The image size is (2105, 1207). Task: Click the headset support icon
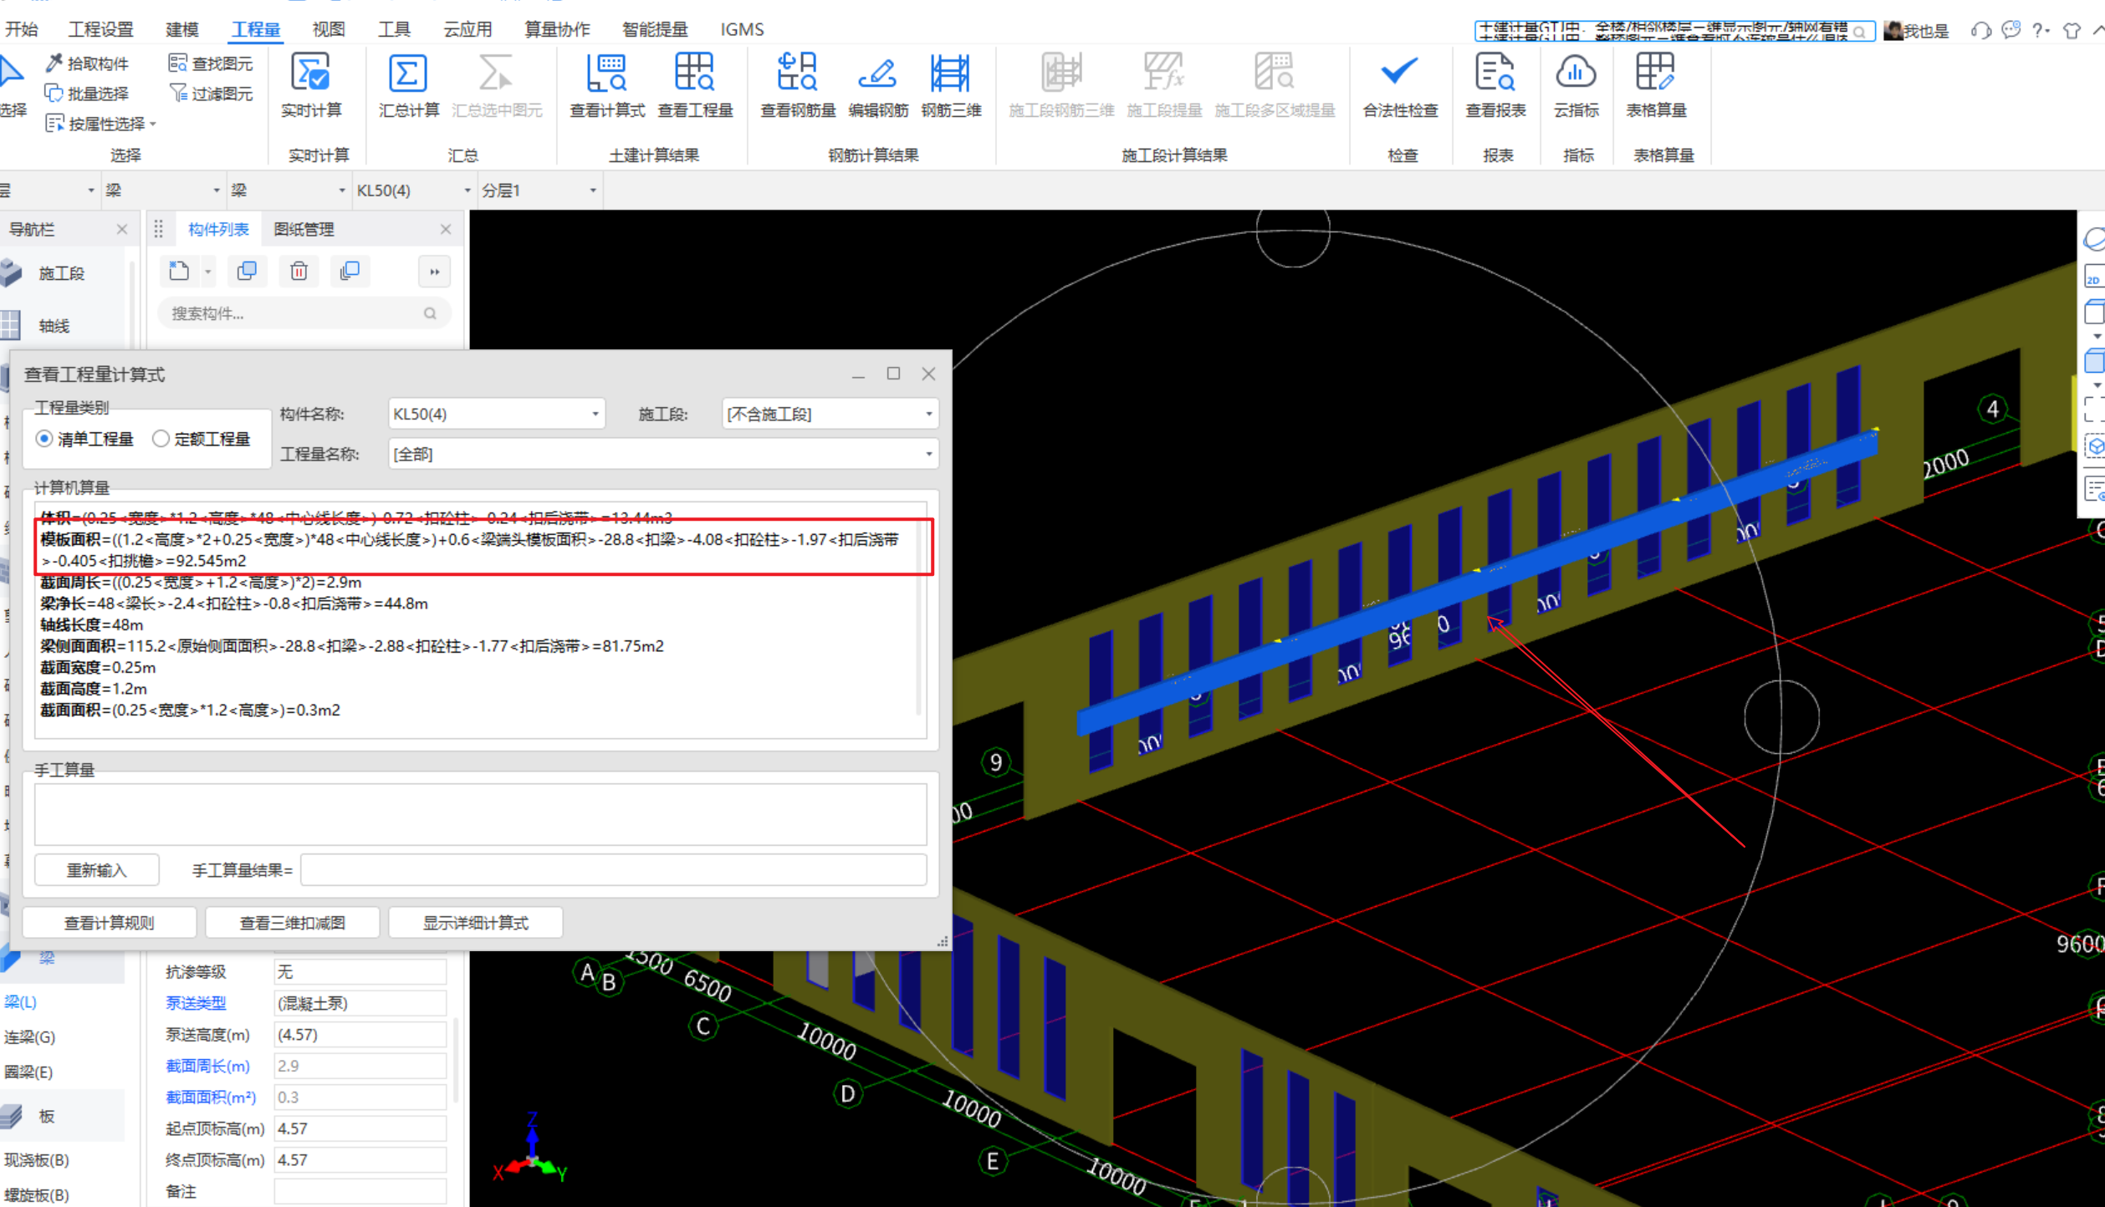pos(1980,31)
